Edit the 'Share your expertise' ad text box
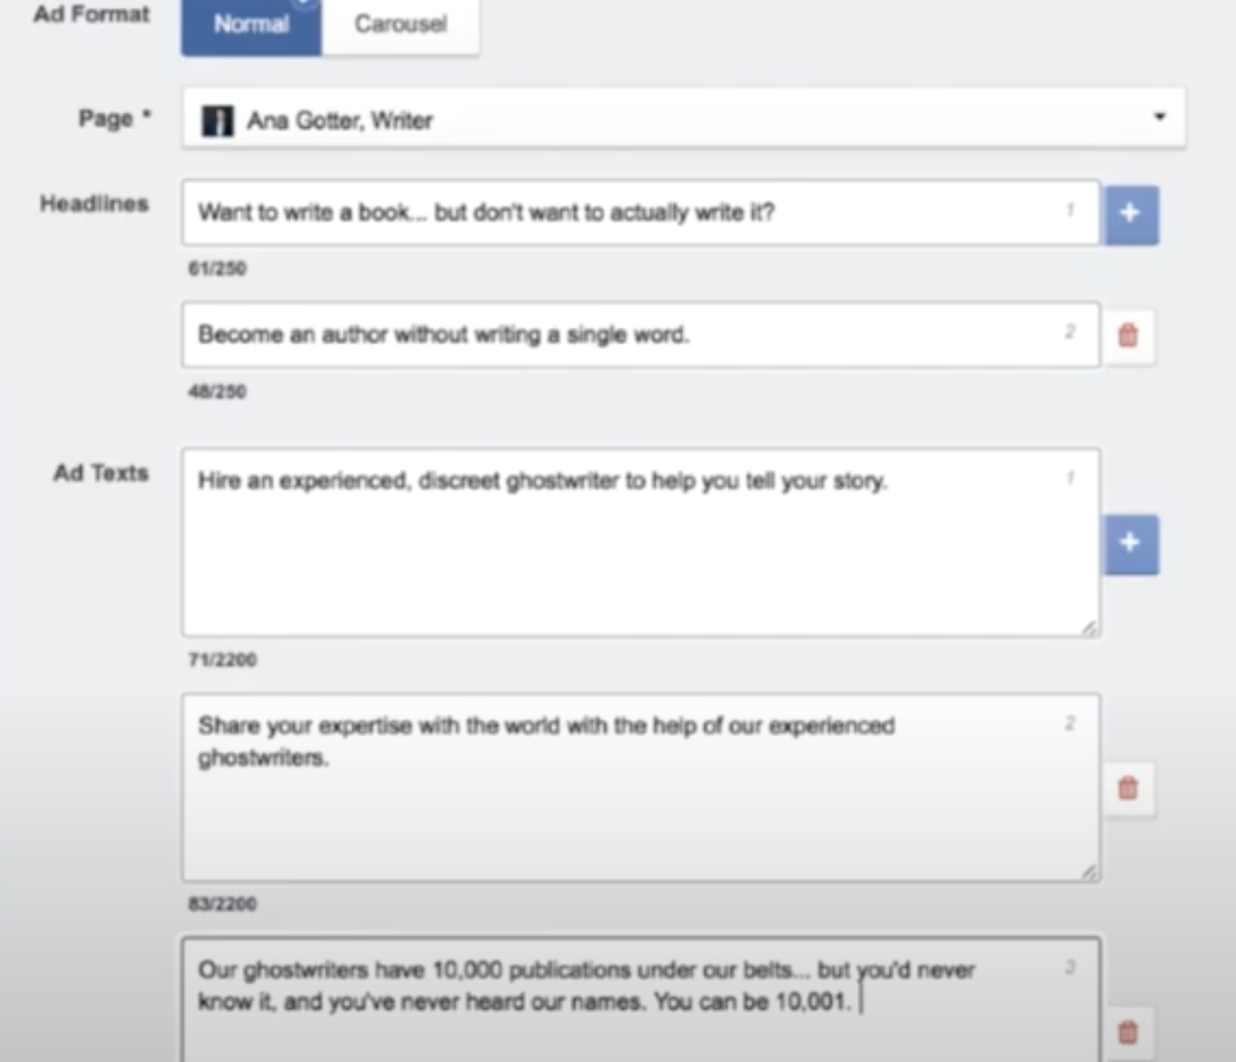 coord(640,787)
